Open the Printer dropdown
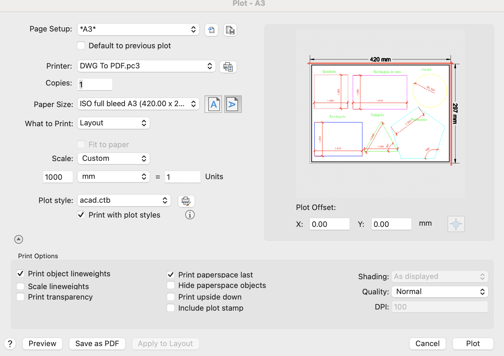Viewport: 504px width, 356px height. (146, 66)
